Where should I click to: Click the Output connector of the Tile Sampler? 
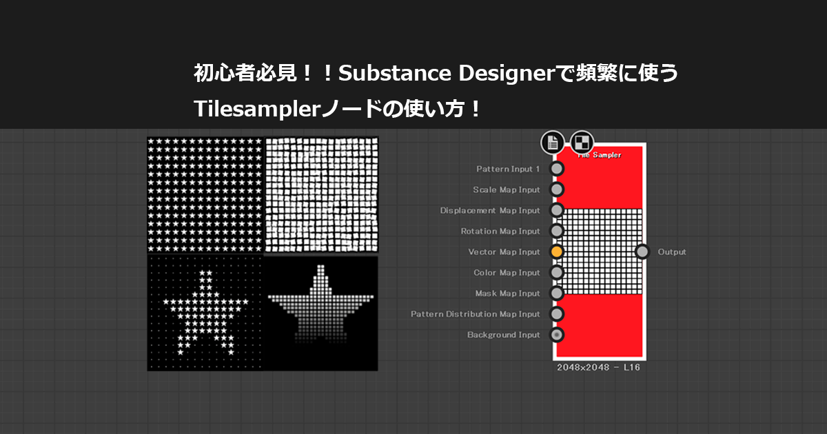click(644, 251)
